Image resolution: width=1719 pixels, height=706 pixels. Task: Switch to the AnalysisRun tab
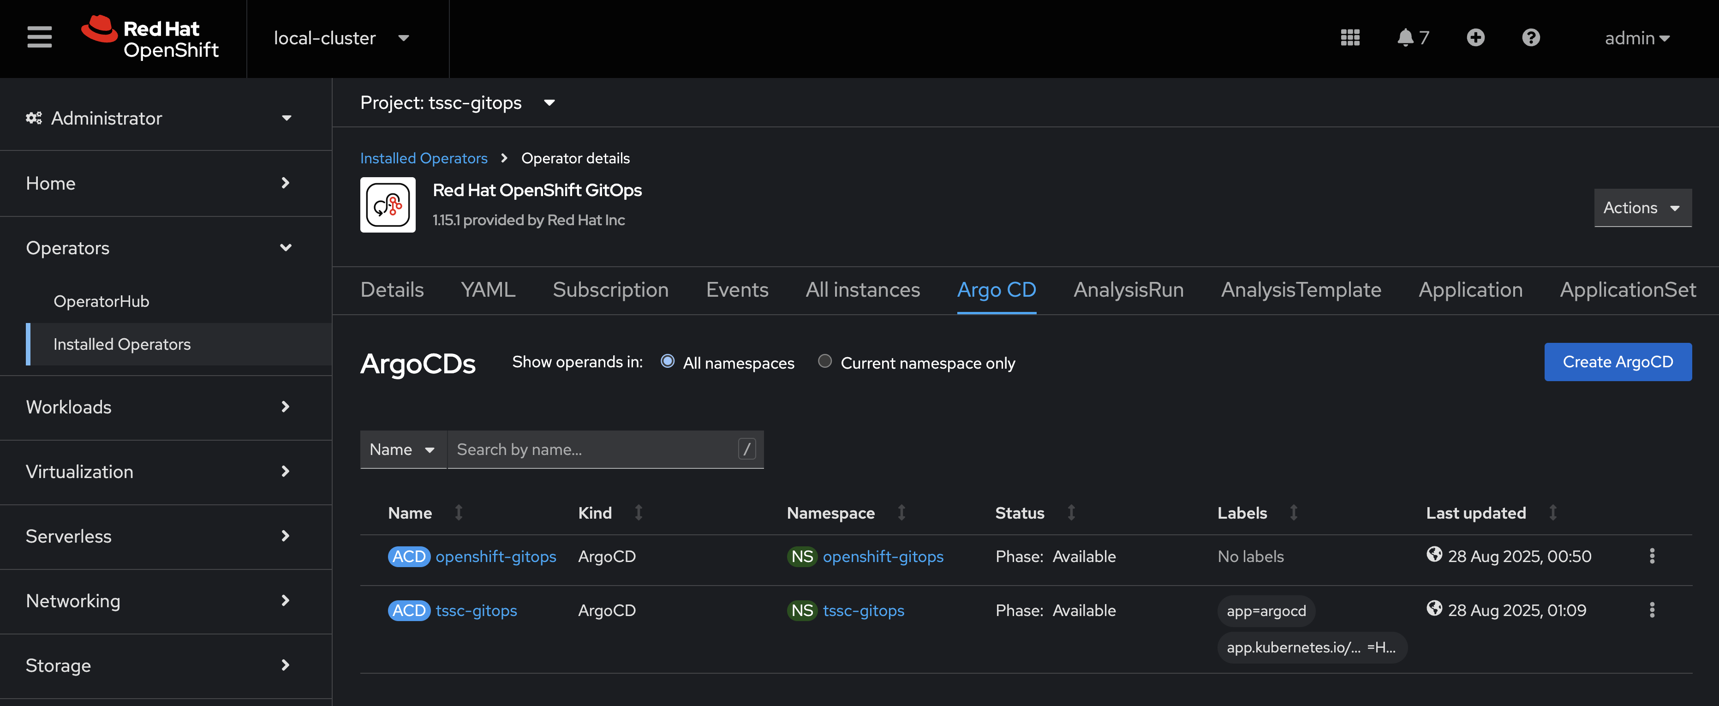pyautogui.click(x=1128, y=290)
